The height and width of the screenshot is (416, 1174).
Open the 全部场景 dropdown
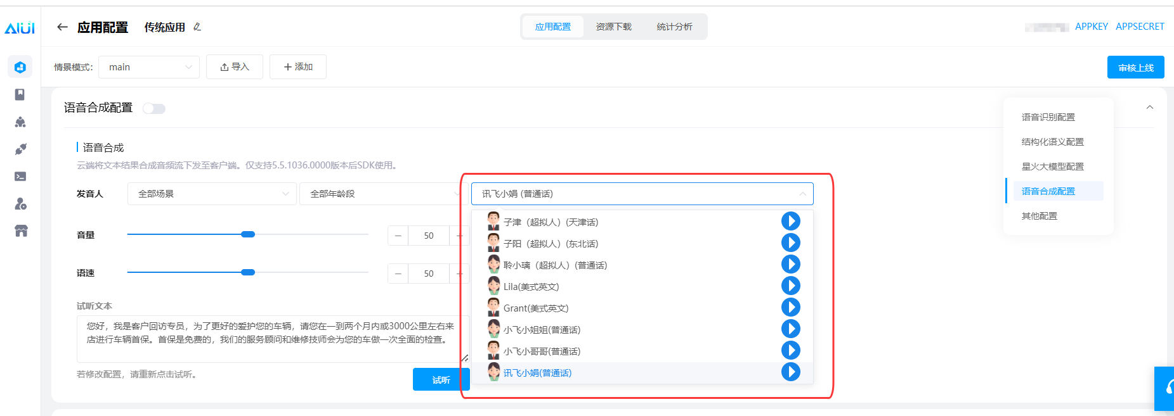pyautogui.click(x=212, y=194)
